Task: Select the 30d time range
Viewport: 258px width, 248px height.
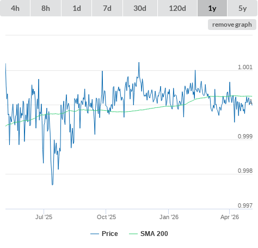Action: coord(140,8)
